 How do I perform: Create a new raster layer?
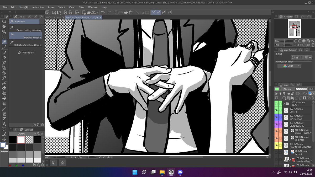284,98
